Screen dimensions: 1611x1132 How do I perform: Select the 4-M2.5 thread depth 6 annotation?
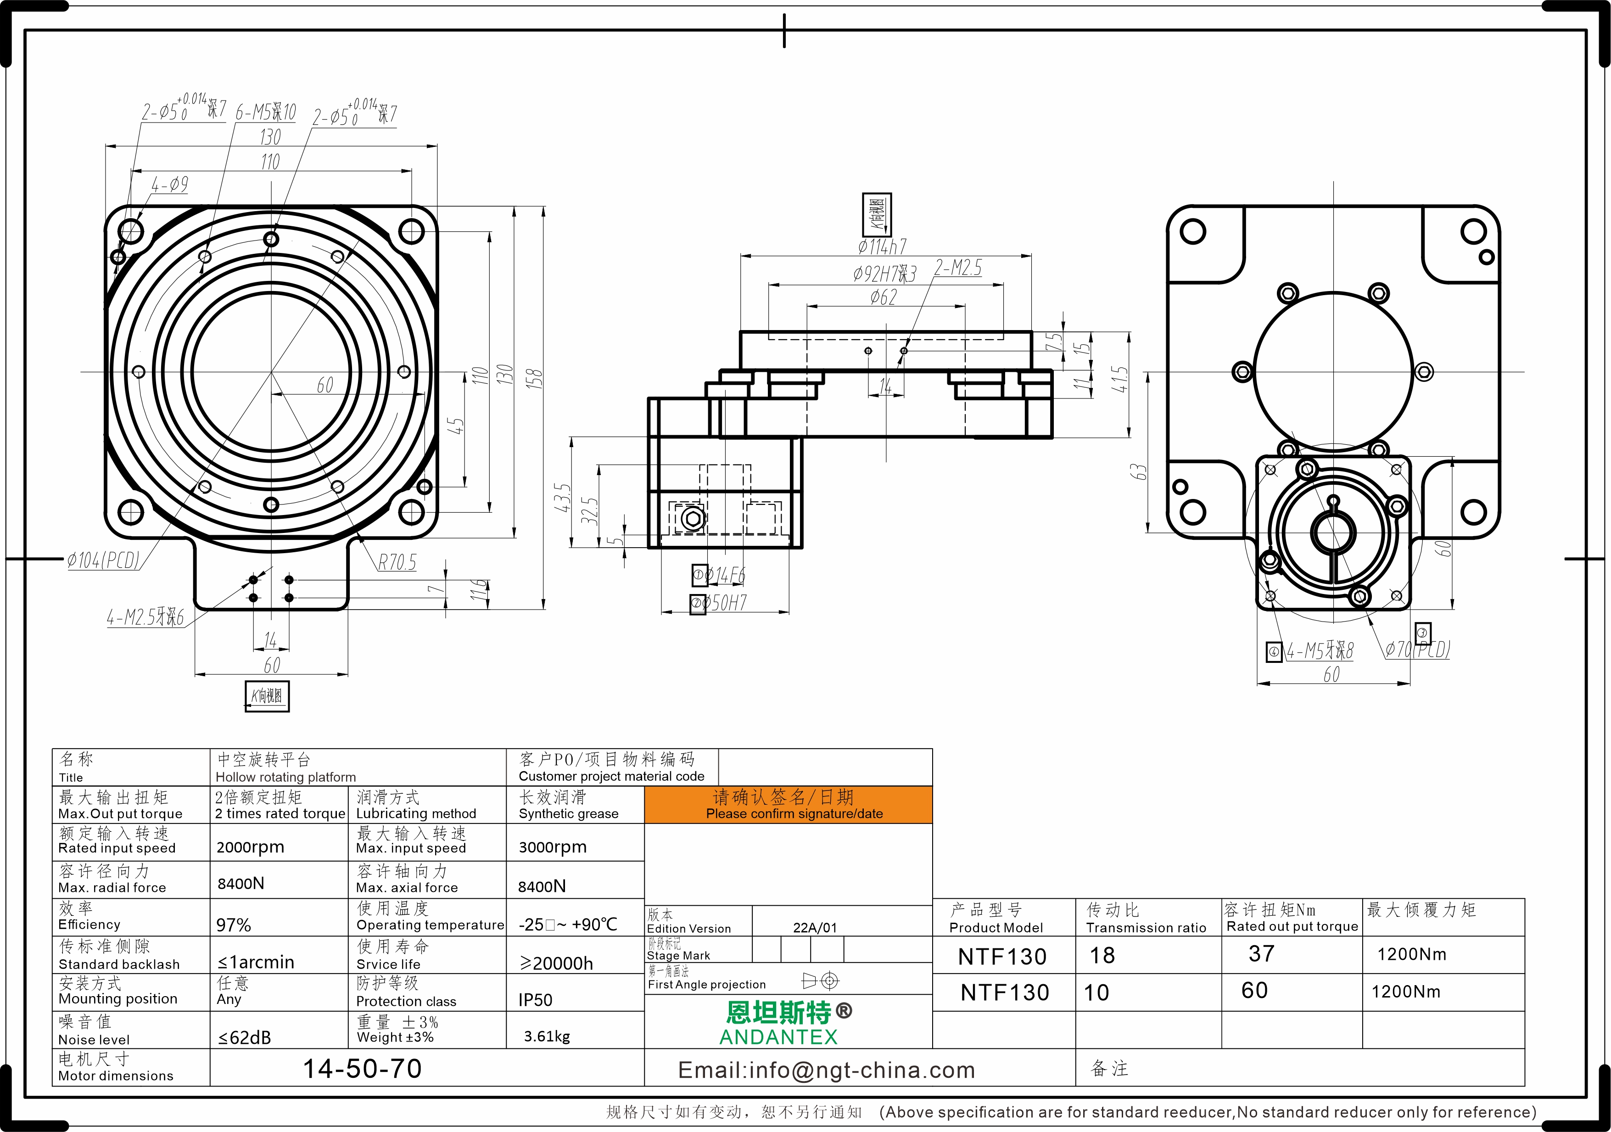pos(145,617)
